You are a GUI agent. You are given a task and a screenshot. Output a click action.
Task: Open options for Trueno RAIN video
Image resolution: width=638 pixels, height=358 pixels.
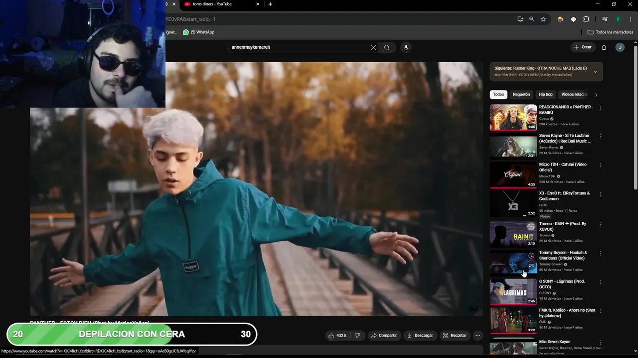(601, 224)
